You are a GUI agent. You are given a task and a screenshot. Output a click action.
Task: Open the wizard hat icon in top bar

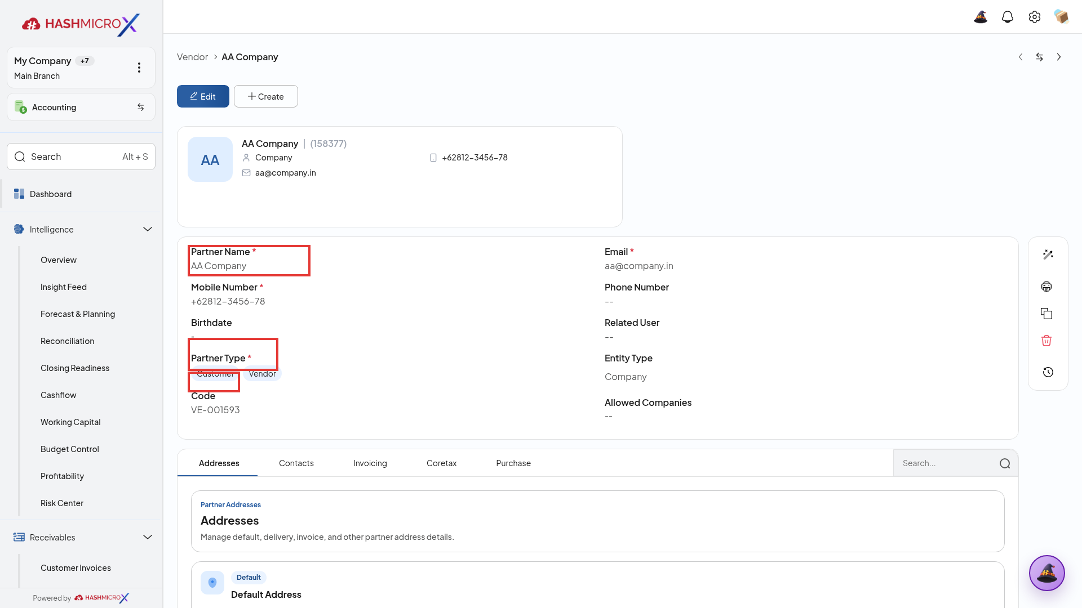981,17
